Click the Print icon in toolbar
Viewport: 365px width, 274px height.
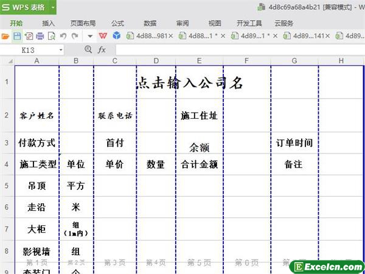pyautogui.click(x=40, y=36)
